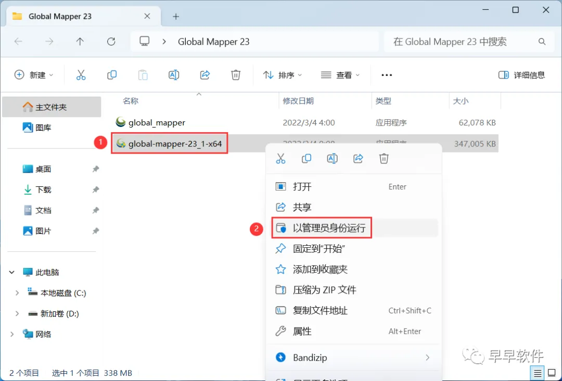Click the toolbar Copy icon
This screenshot has width=562, height=381.
[112, 75]
